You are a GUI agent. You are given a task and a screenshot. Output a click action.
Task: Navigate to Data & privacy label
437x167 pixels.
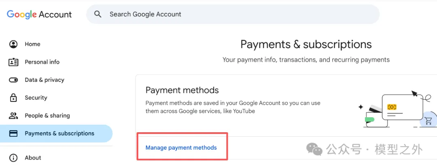45,80
